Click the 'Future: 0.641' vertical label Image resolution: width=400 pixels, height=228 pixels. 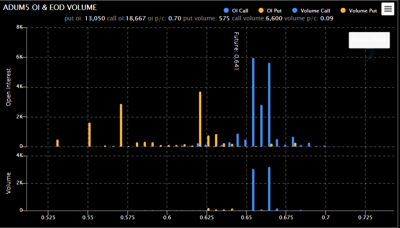click(x=237, y=51)
